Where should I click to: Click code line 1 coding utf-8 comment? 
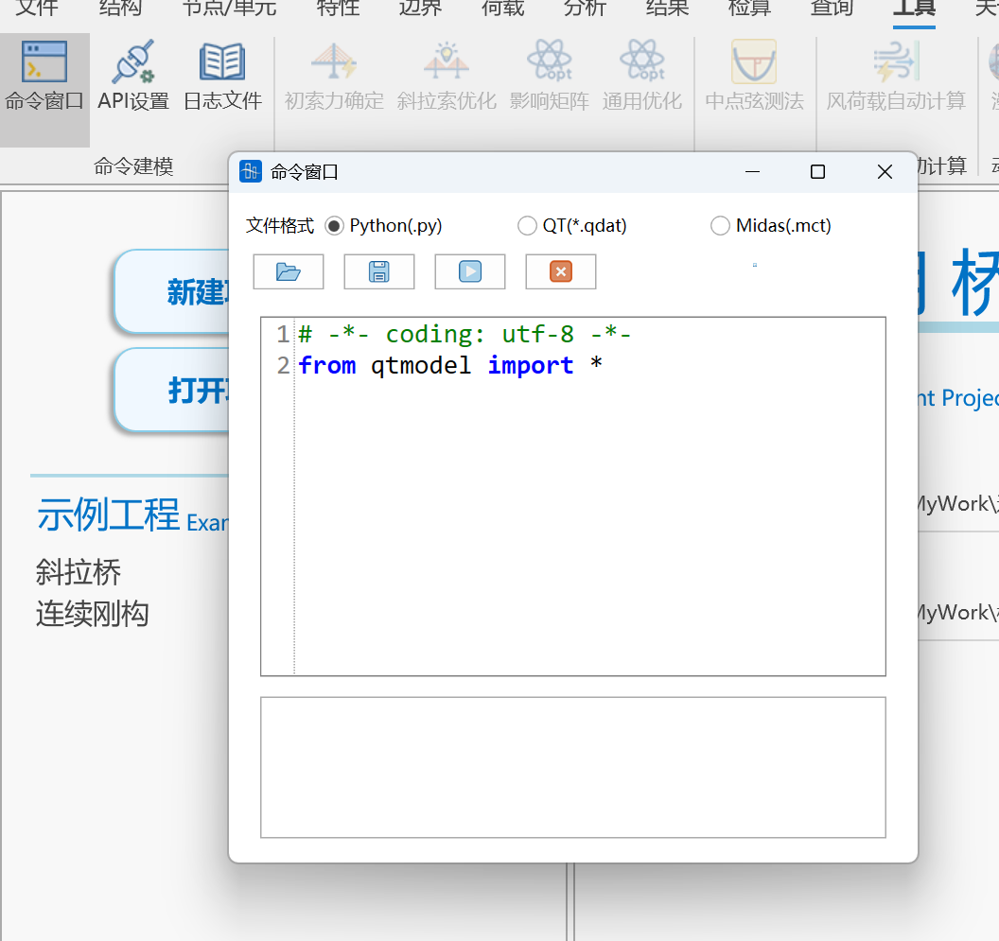point(464,334)
